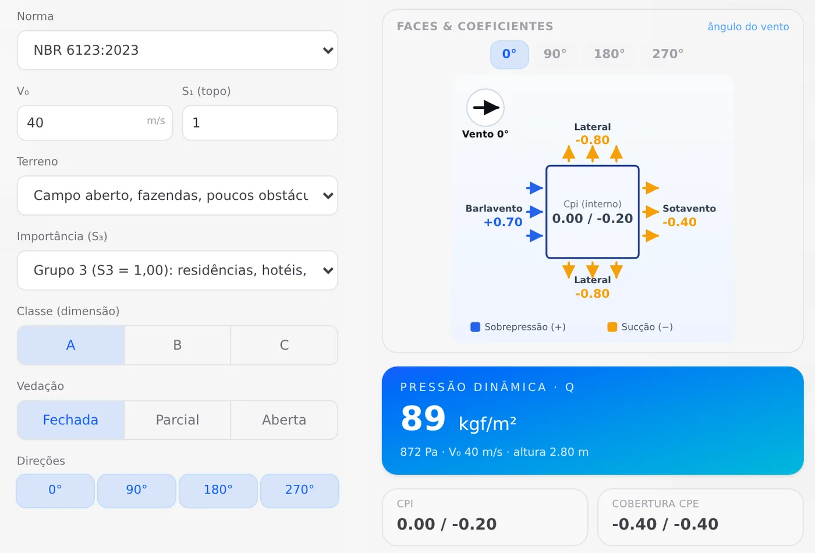The height and width of the screenshot is (553, 815).
Task: Click the Sotavento -0.40 coefficient value
Action: 679,222
